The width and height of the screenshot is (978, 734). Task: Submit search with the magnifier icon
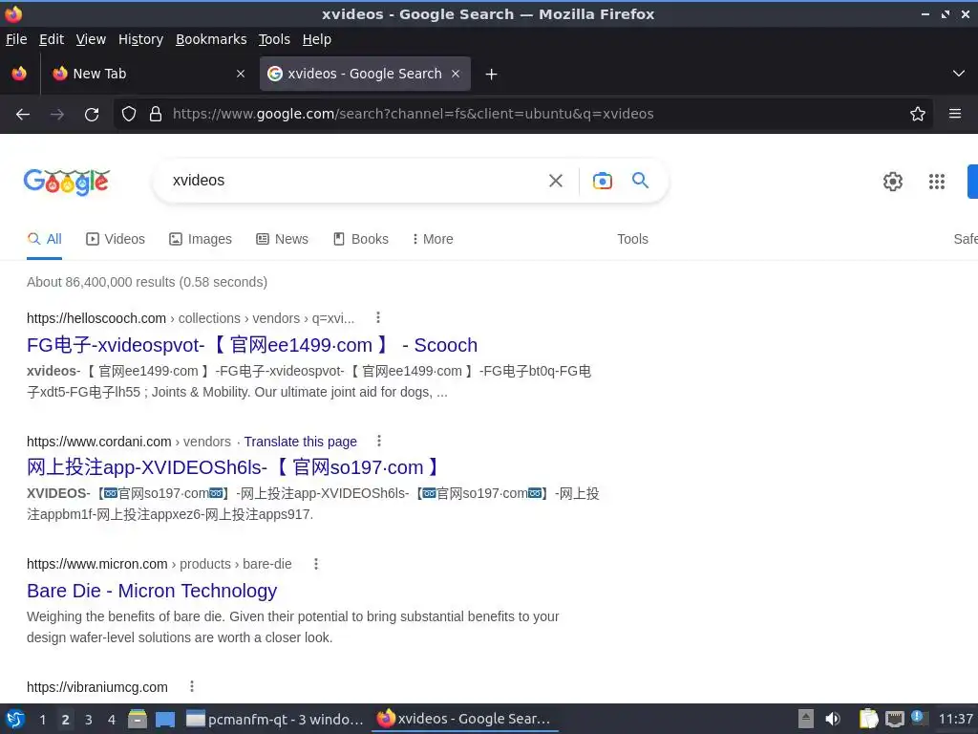click(x=641, y=181)
